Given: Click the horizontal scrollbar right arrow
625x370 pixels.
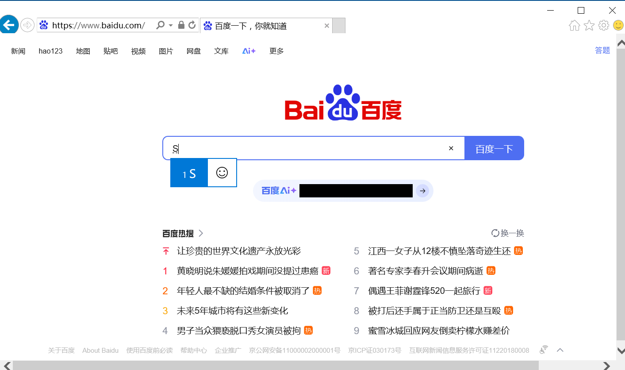Looking at the screenshot, I should [607, 366].
